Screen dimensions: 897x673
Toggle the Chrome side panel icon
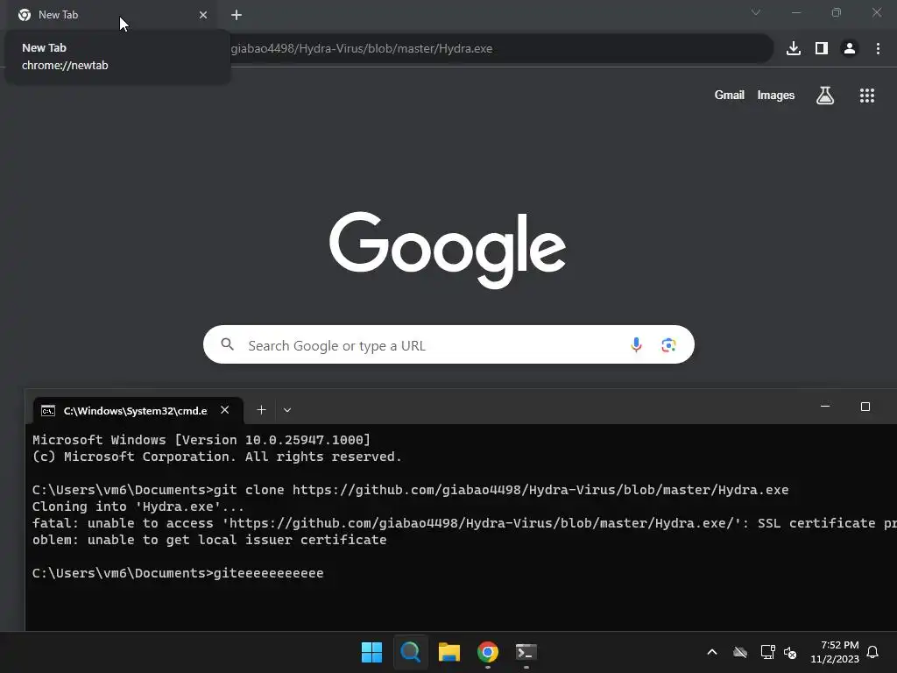pos(822,49)
